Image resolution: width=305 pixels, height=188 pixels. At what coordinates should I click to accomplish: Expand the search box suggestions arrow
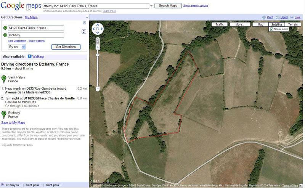pyautogui.click(x=151, y=6)
